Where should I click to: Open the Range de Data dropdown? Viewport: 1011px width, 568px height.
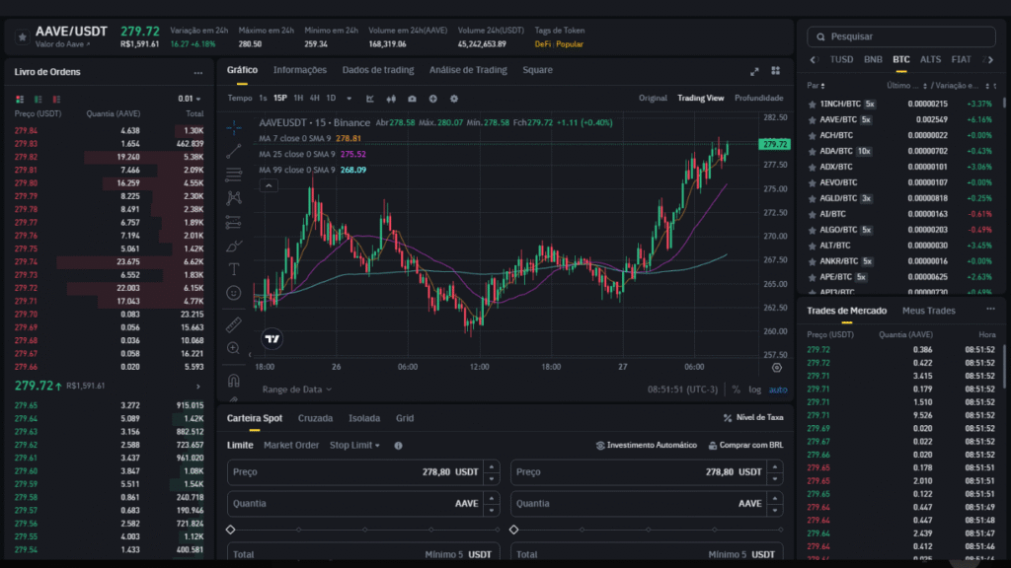point(296,390)
